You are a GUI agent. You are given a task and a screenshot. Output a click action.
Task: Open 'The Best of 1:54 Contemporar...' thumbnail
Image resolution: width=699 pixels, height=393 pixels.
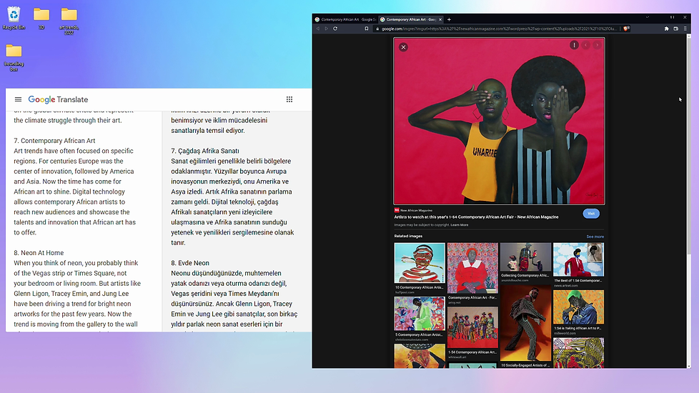(578, 260)
